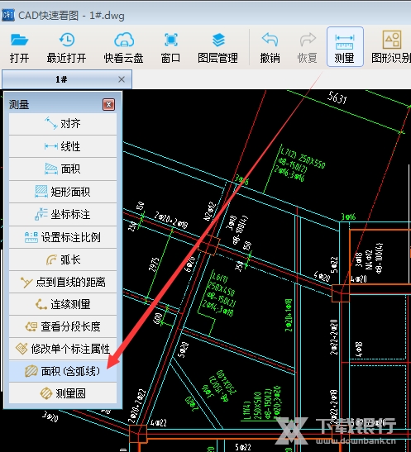This screenshot has width=411, height=452.
Task: Open 设置标注比例 annotation scale setting
Action: tap(63, 237)
